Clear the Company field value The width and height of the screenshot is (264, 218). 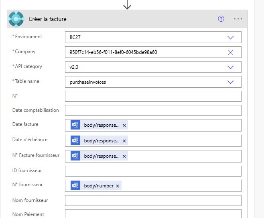click(230, 52)
